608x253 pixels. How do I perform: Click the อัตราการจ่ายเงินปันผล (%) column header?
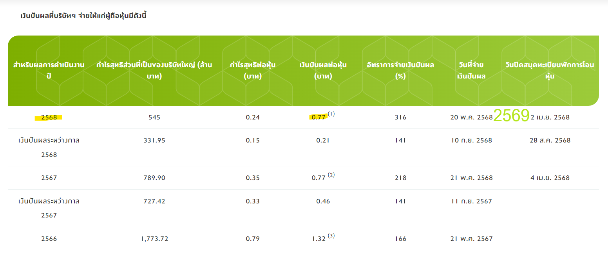[400, 70]
